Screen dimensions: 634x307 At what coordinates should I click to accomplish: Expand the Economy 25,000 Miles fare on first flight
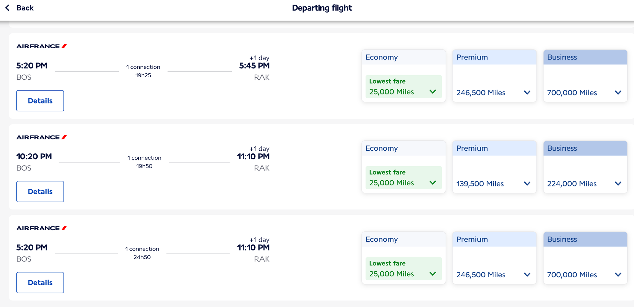[x=433, y=92]
